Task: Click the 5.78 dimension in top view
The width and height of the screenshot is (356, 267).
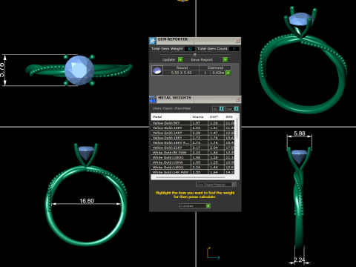Action: [2, 70]
